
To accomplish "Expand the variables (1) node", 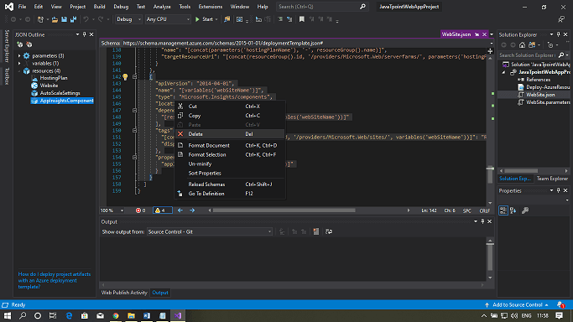I will 19,64.
